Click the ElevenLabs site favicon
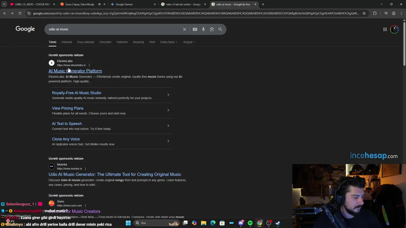 [51, 63]
